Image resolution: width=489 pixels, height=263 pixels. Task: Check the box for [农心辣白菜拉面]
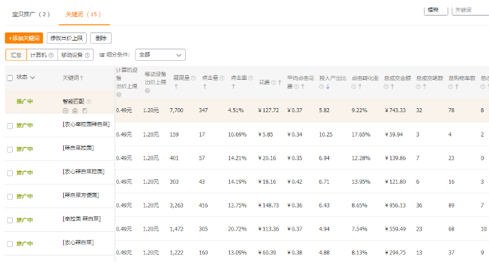pyautogui.click(x=10, y=173)
